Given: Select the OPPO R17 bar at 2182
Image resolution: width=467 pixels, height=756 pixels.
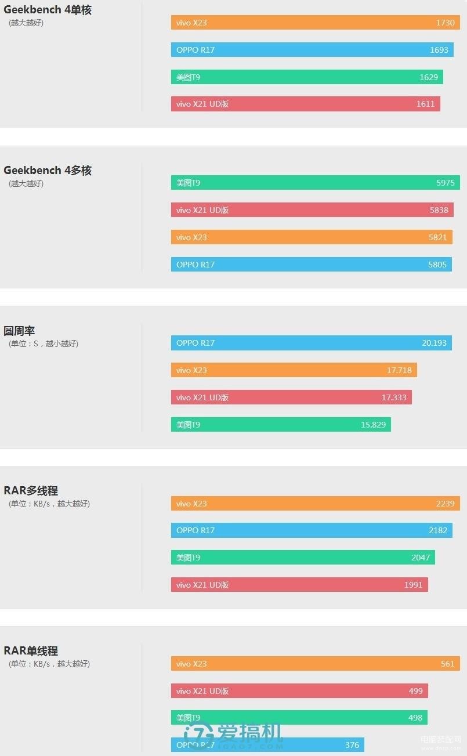Looking at the screenshot, I should 312,530.
